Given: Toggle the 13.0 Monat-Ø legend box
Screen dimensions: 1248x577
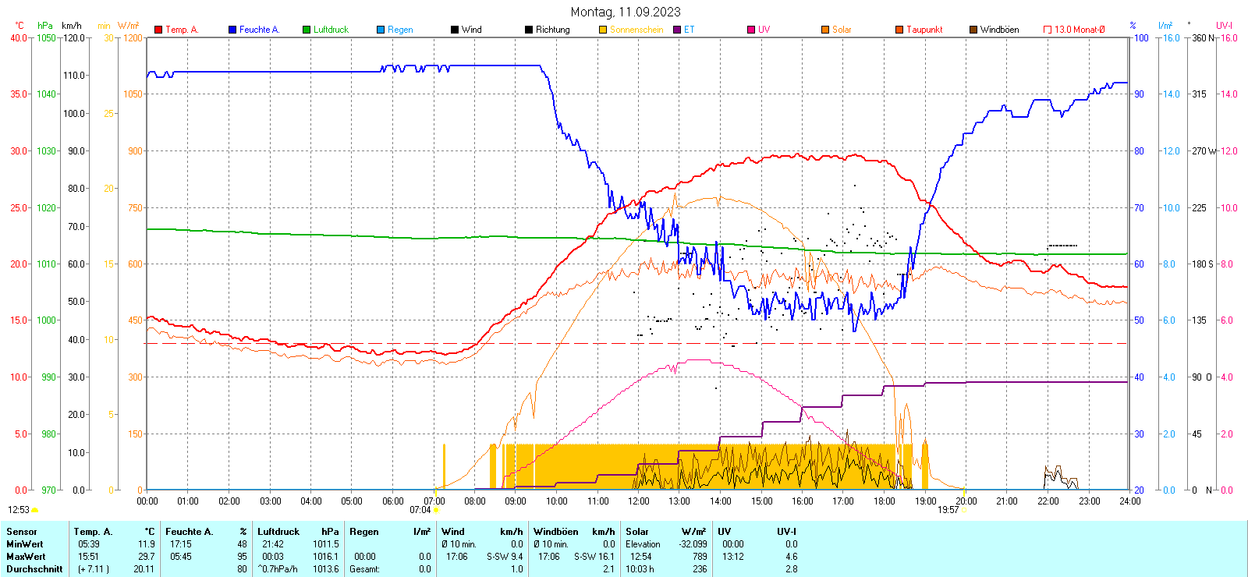Looking at the screenshot, I should tap(1048, 30).
